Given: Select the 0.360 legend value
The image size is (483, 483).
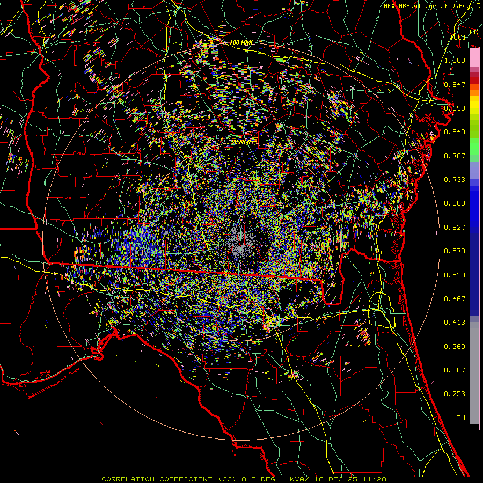Looking at the screenshot, I should [455, 347].
